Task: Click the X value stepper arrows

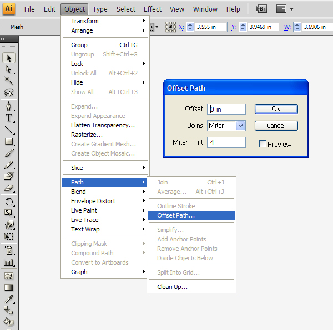Action: tap(190, 27)
